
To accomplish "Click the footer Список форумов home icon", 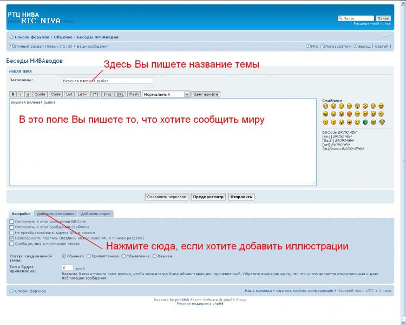I will pos(11,291).
